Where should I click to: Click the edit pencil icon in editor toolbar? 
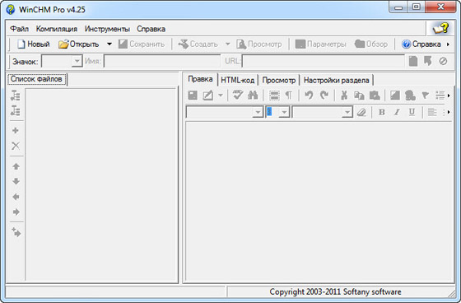207,96
